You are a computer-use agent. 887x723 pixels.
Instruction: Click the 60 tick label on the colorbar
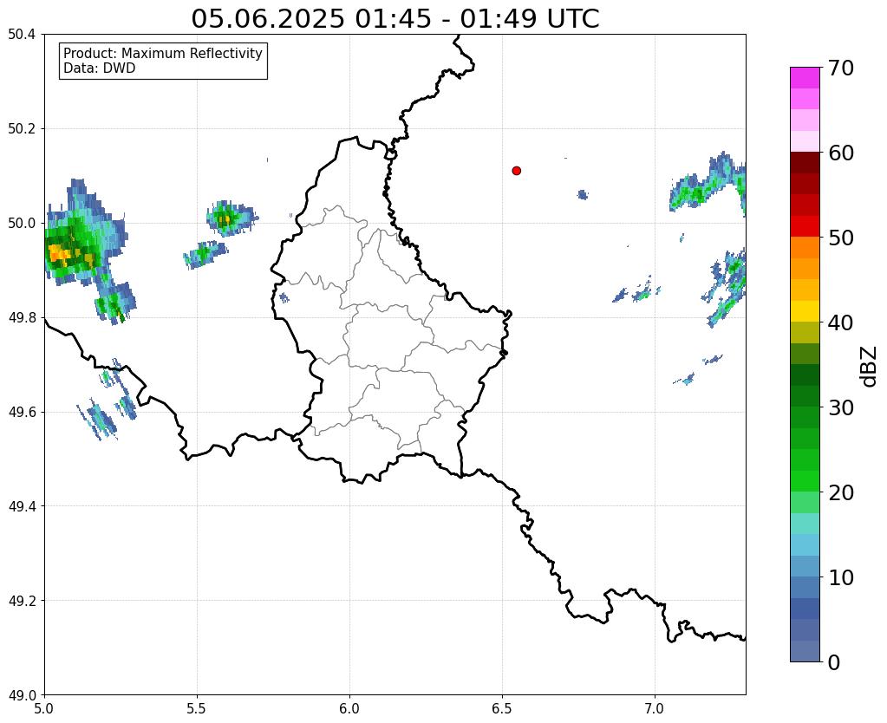coord(841,153)
